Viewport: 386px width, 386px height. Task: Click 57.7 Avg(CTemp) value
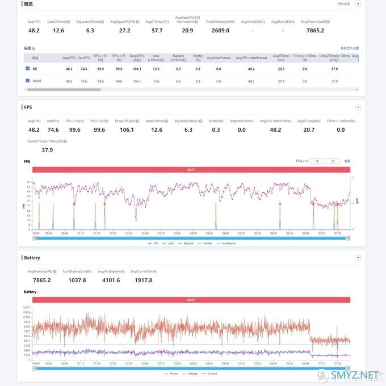pos(157,31)
